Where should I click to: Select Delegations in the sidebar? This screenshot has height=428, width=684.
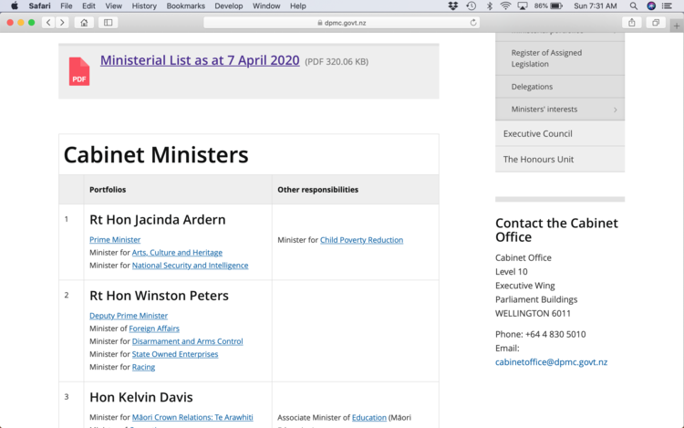pyautogui.click(x=560, y=87)
